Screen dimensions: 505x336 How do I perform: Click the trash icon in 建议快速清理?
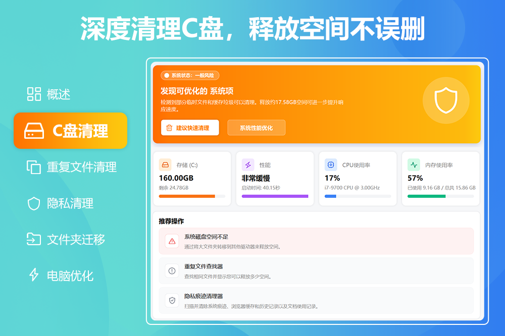[x=169, y=128]
